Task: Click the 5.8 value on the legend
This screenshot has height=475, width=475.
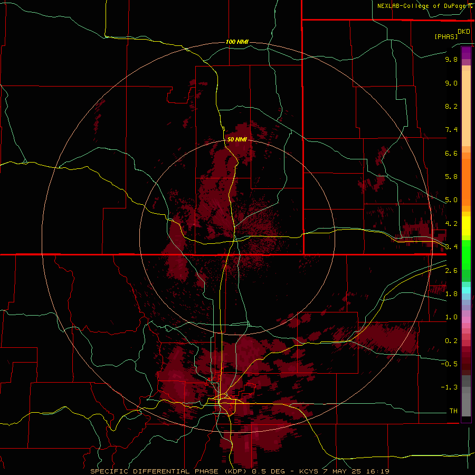Action: [x=451, y=177]
